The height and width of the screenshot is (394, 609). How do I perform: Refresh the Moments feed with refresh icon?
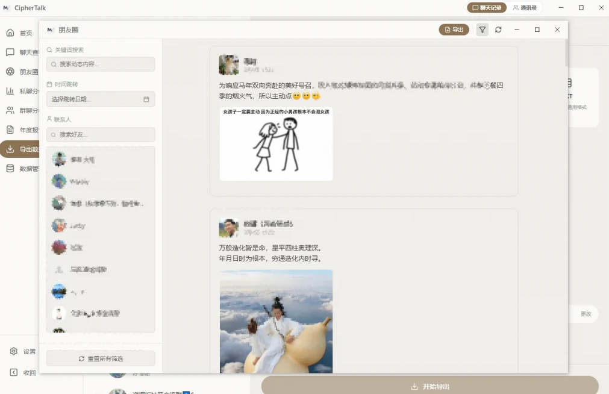(499, 29)
